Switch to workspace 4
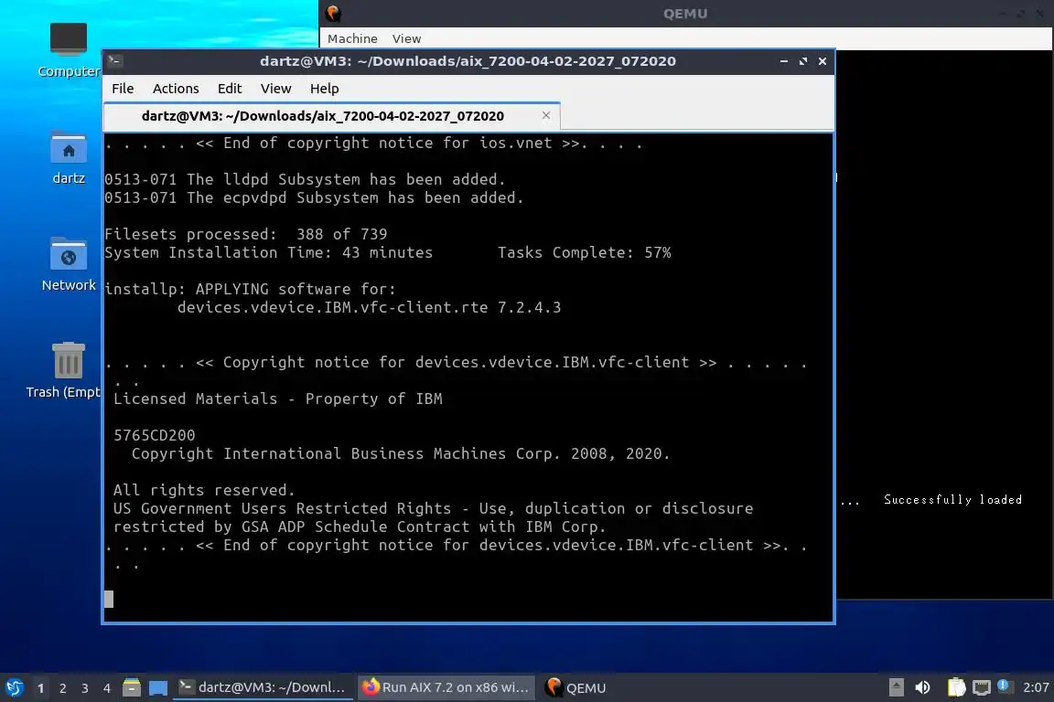 coord(107,688)
